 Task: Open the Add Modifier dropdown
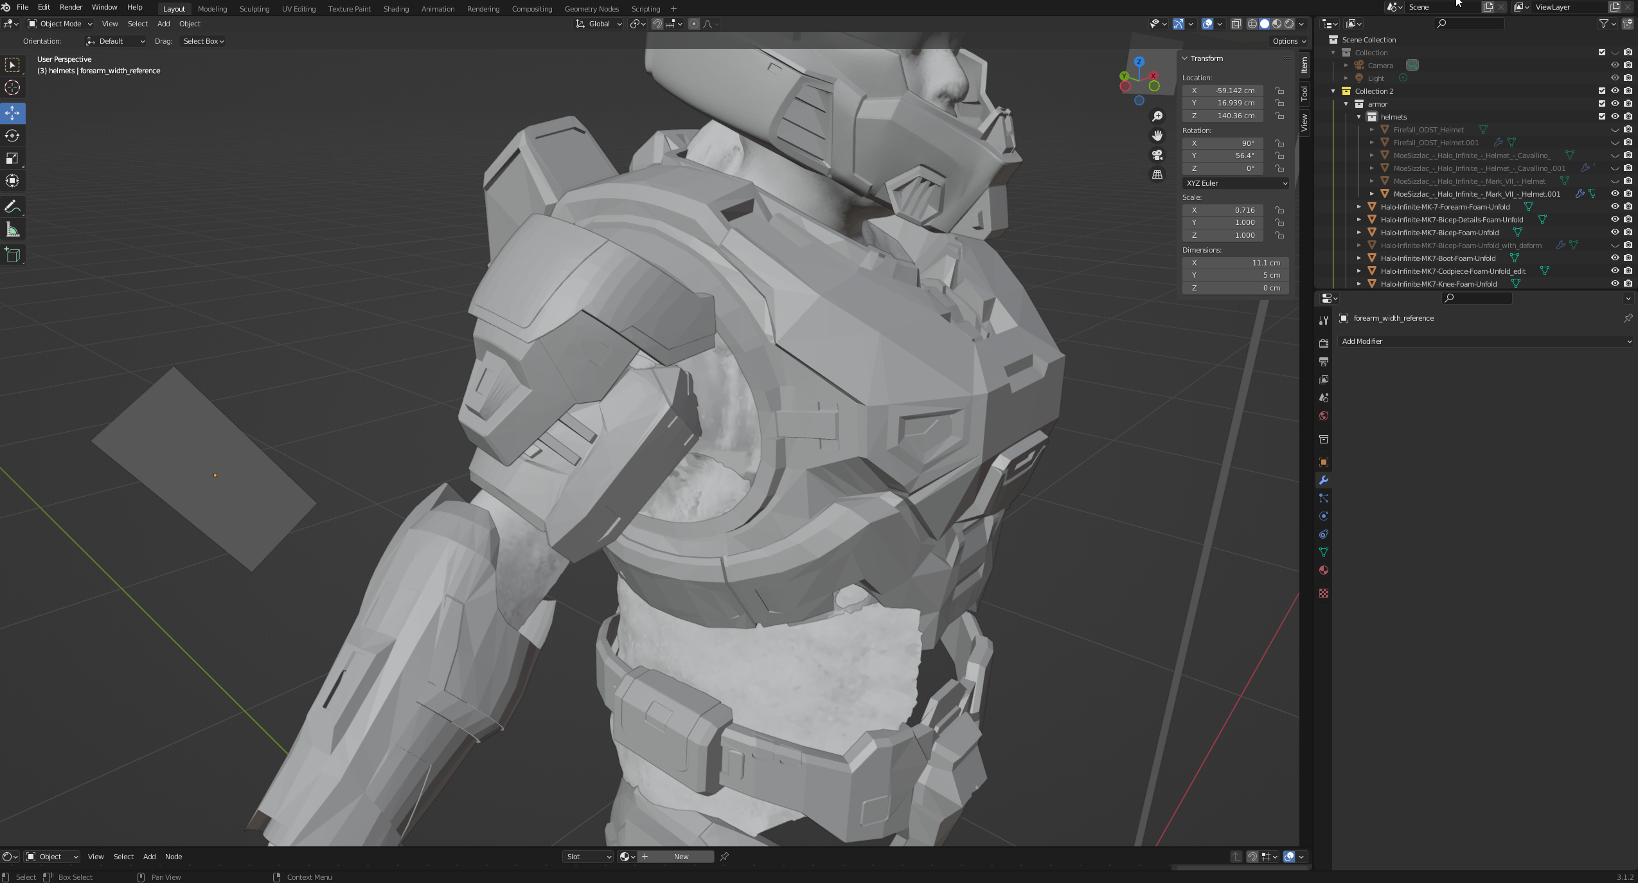(x=1486, y=341)
